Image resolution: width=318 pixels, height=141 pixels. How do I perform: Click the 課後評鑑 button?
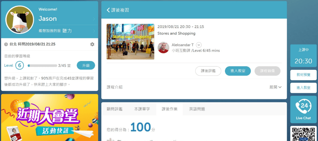point(208,71)
